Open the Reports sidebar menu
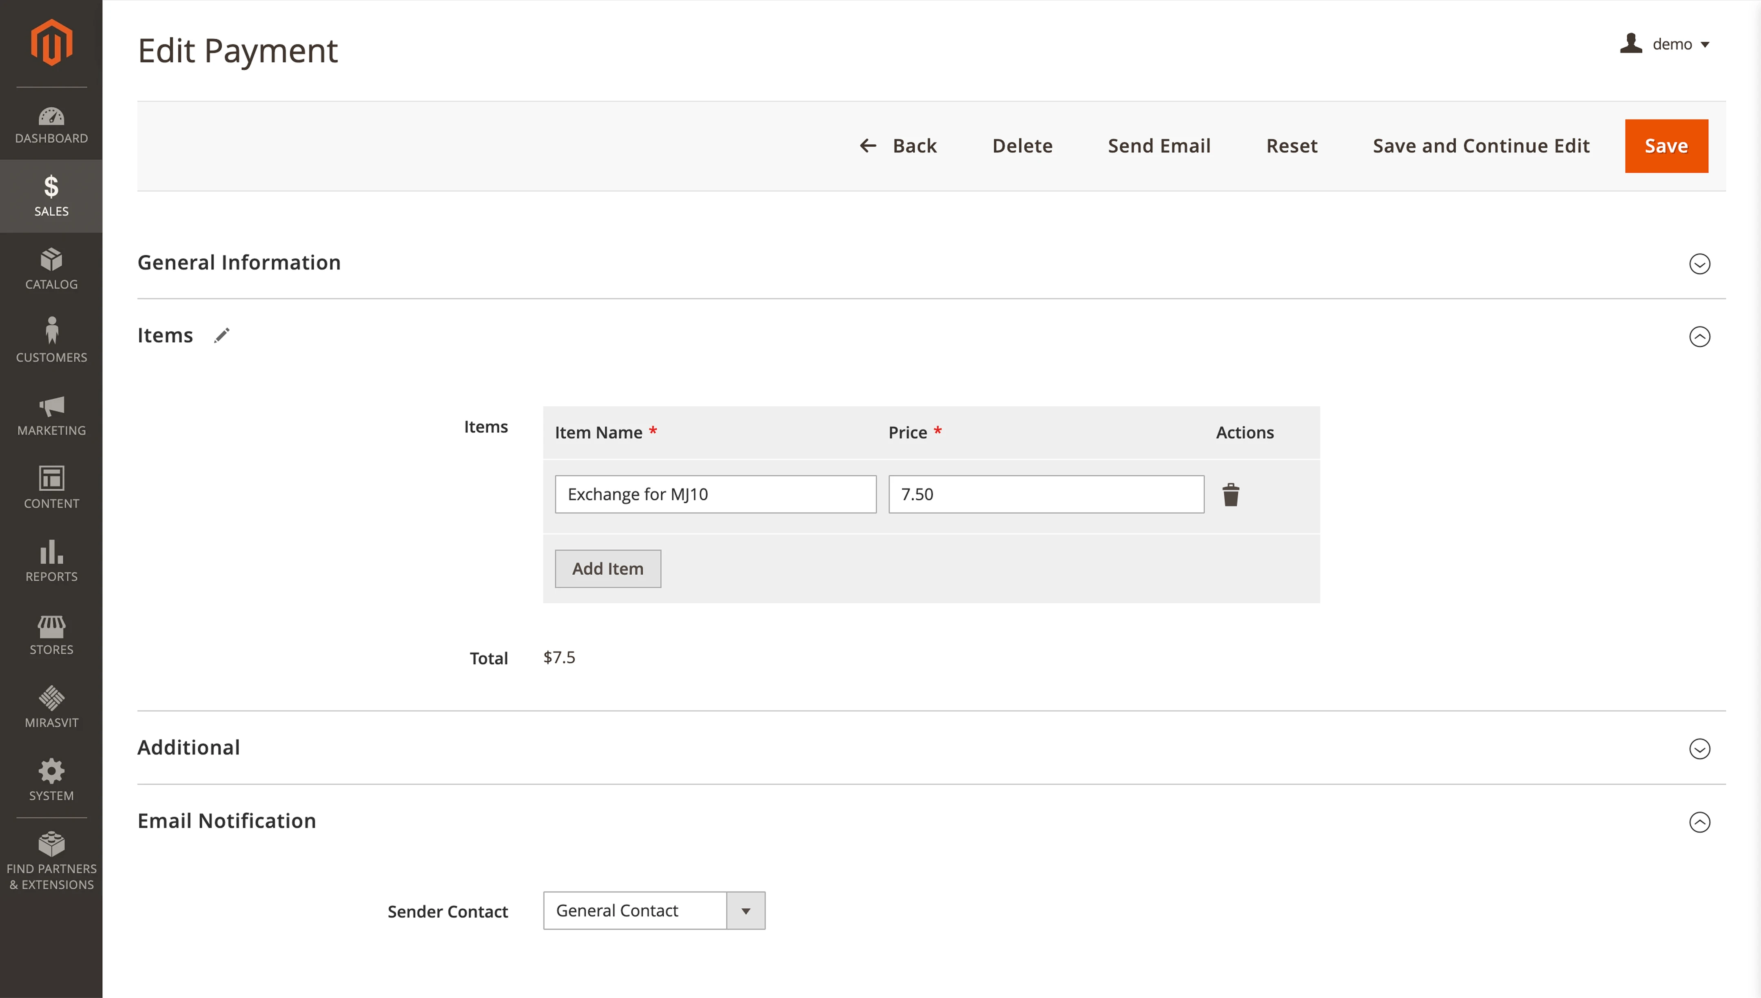 tap(51, 561)
